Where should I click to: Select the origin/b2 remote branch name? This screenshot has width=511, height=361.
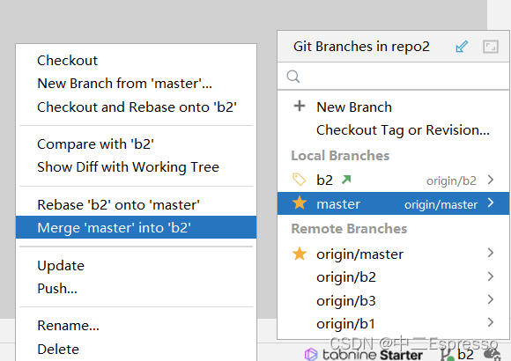(x=346, y=277)
